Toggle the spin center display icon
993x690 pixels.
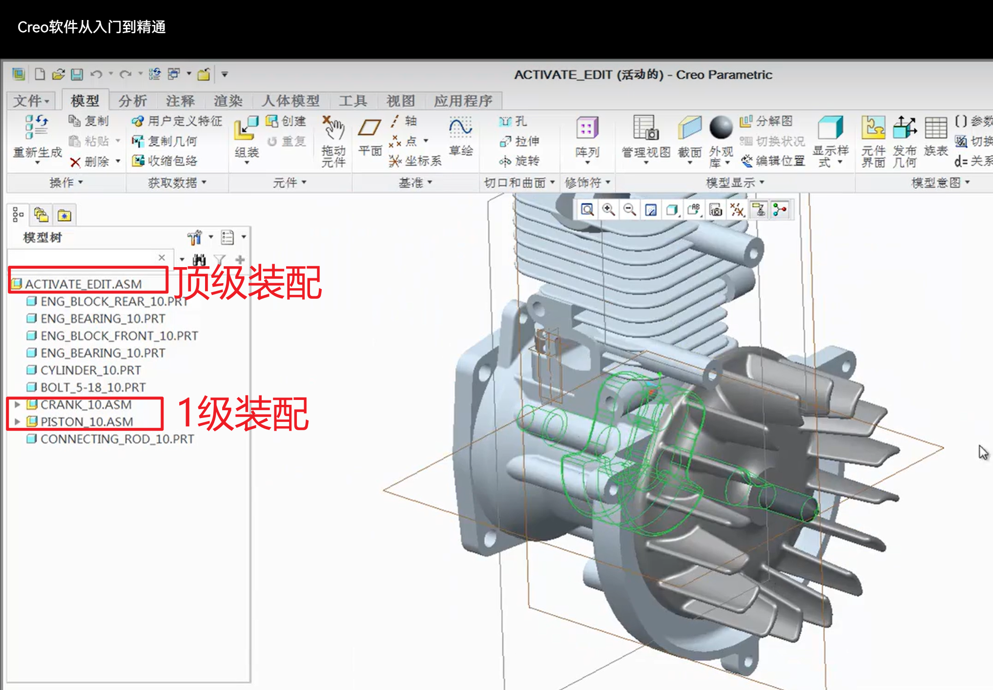780,210
